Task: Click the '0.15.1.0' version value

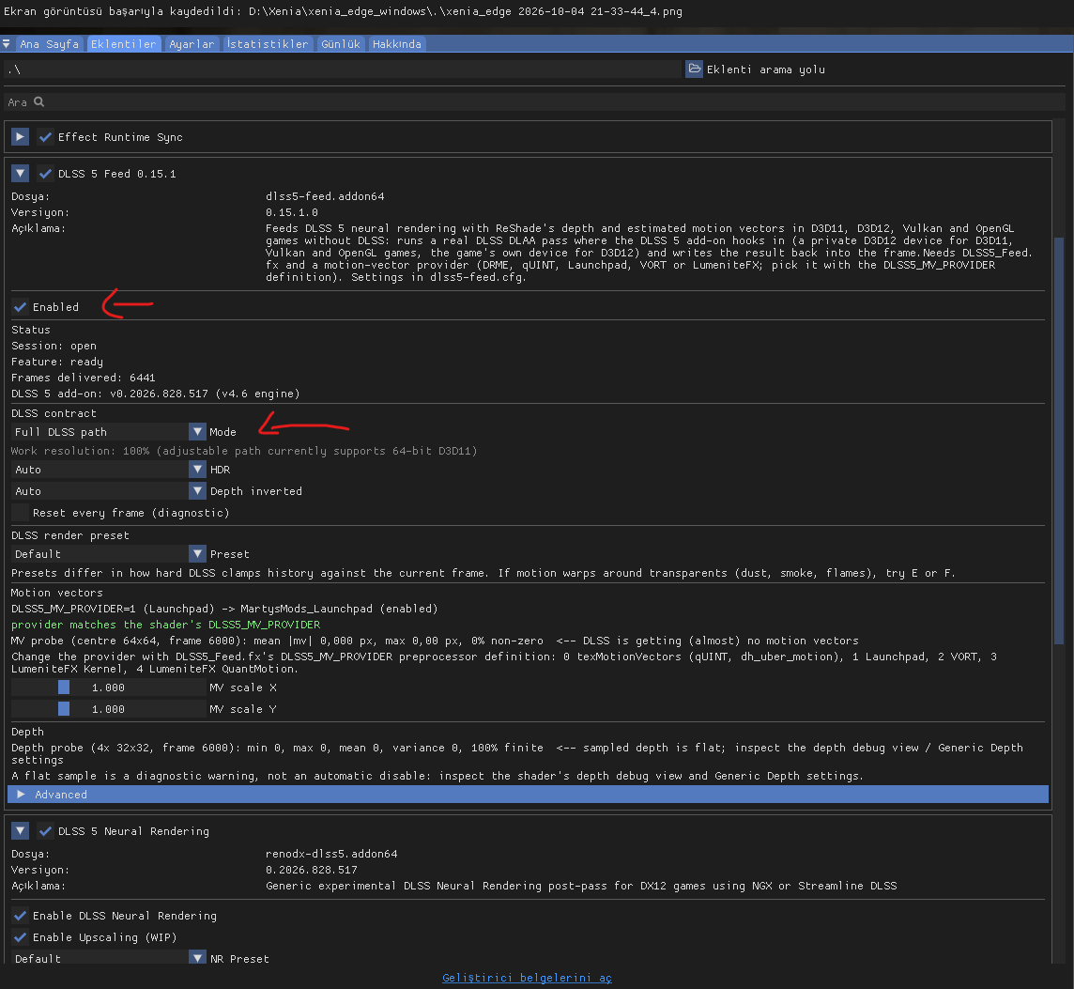Action: (292, 212)
